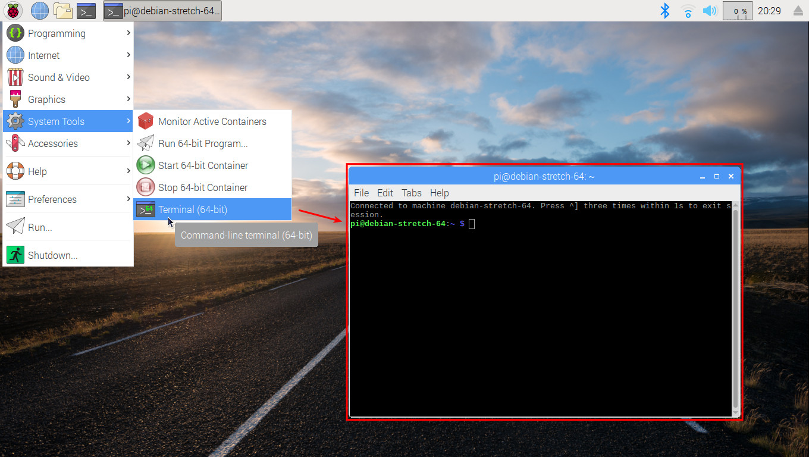Click the Internet globe menu icon
The image size is (809, 457).
[15, 55]
